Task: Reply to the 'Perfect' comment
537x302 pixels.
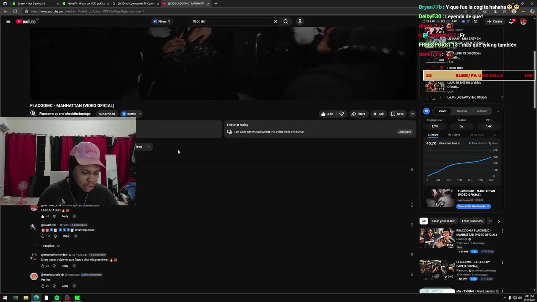Action: tap(65, 286)
